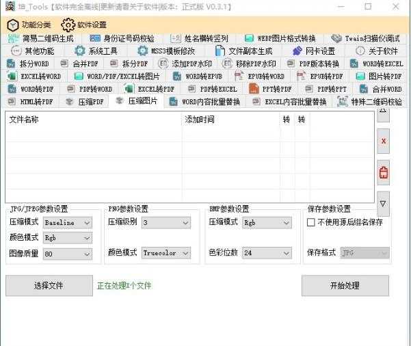Image resolution: width=411 pixels, height=346 pixels.
Task: Expand the JPG 压缩模式 Baseline dropdown
Action: [67, 222]
